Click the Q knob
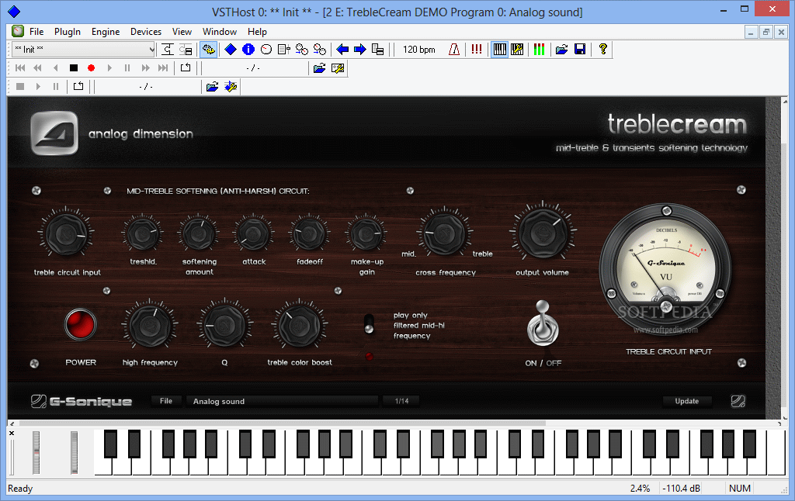Image resolution: width=795 pixels, height=501 pixels. pos(224,326)
